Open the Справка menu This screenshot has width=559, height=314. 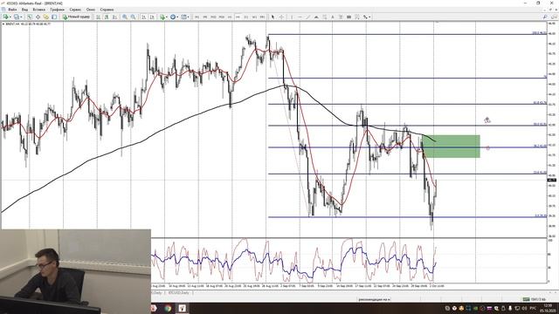(x=107, y=10)
